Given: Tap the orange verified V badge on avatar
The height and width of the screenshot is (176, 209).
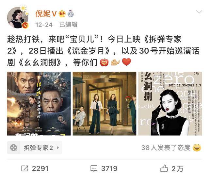Looking at the screenshot, I should [25, 25].
